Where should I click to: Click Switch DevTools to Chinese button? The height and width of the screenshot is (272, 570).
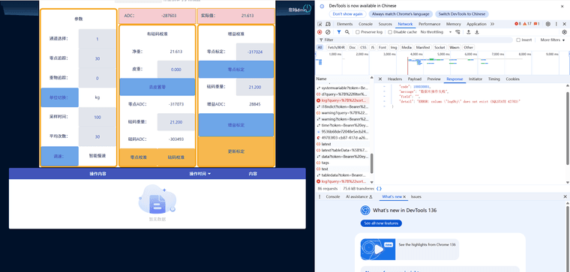pyautogui.click(x=462, y=13)
